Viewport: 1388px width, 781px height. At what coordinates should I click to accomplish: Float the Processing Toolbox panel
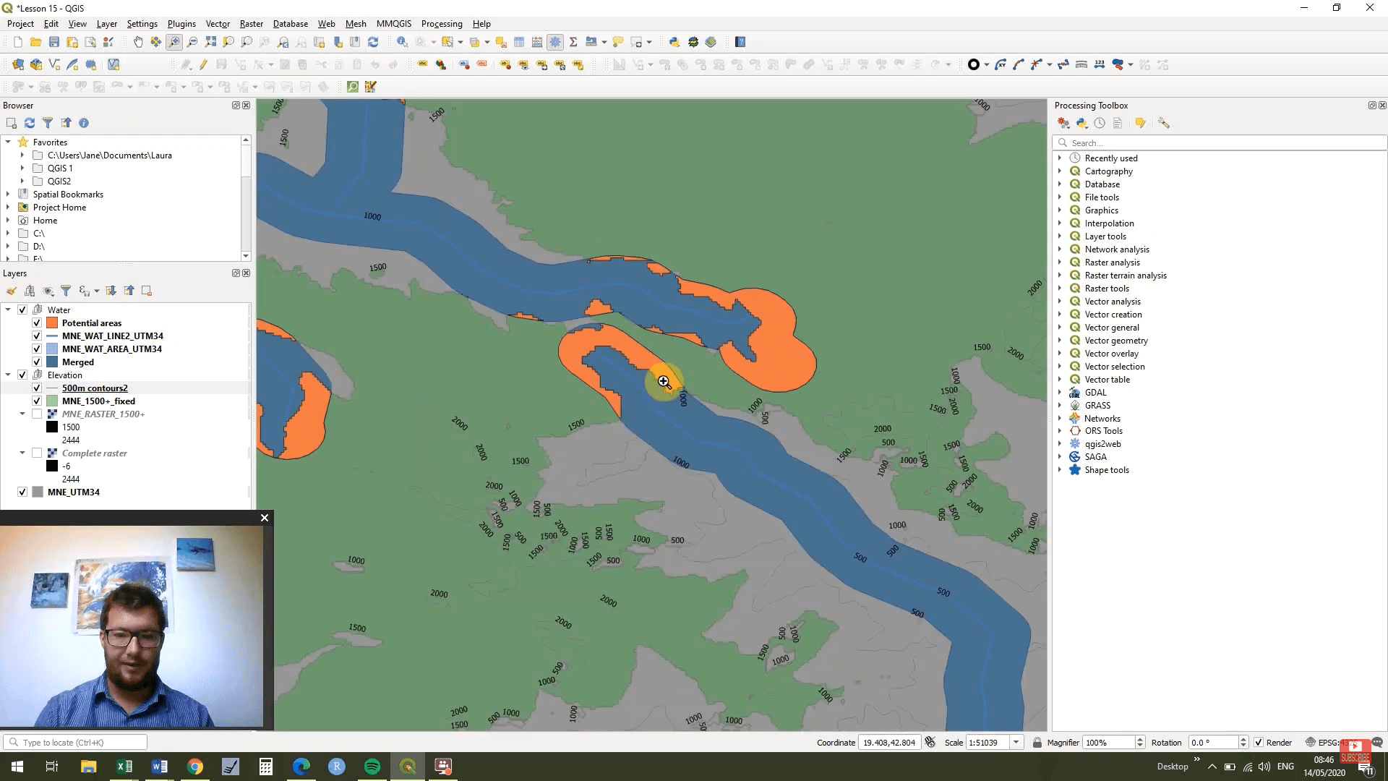click(1372, 106)
